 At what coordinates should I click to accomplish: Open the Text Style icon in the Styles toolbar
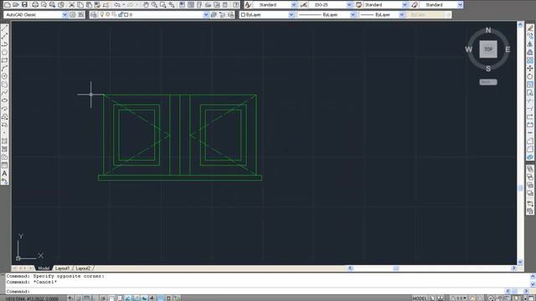pos(248,5)
